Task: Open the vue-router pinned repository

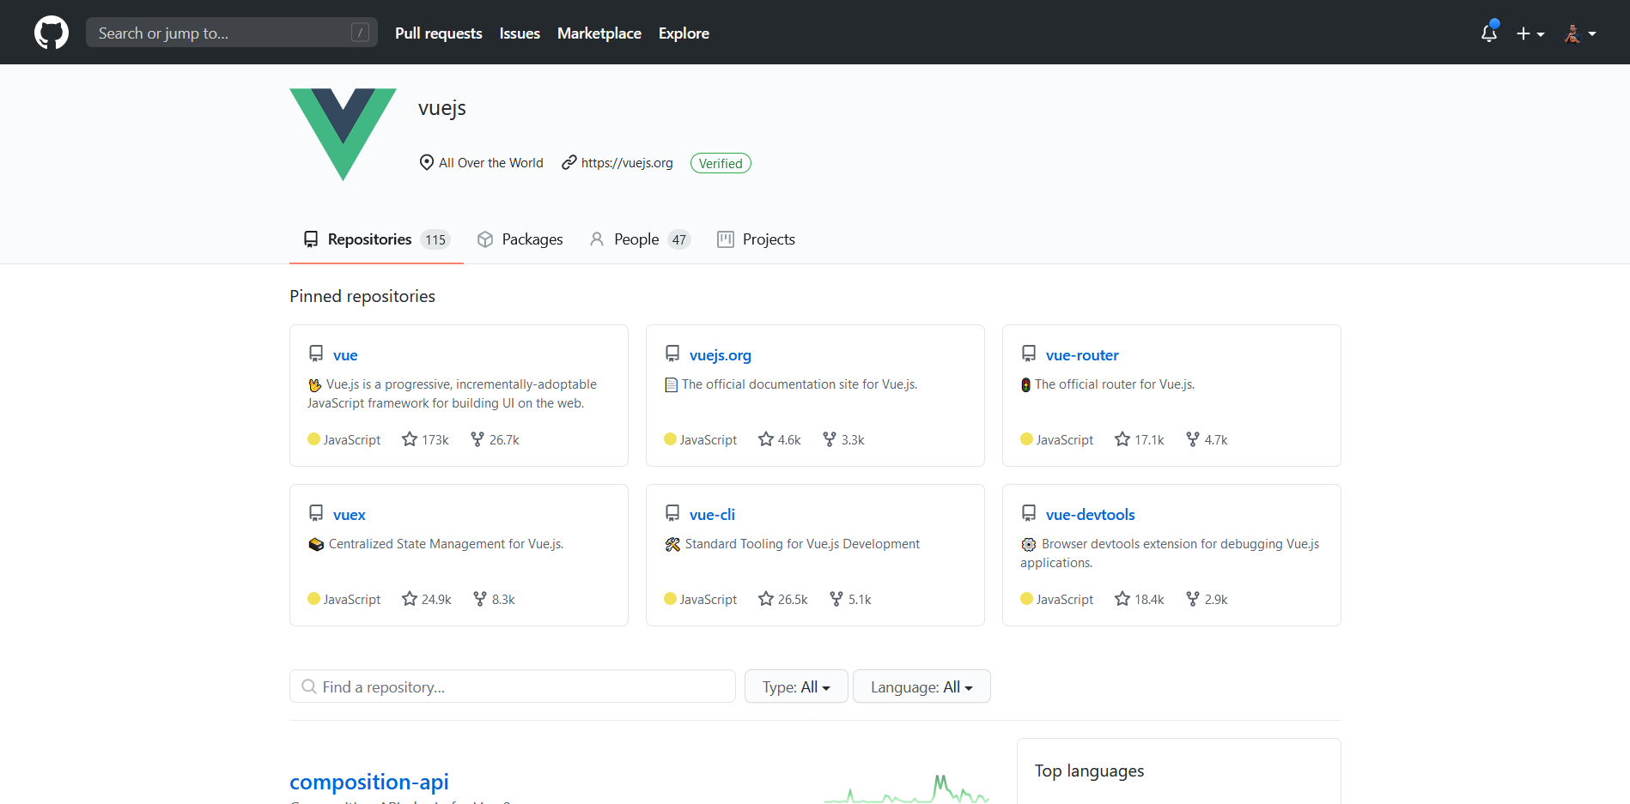Action: tap(1082, 355)
